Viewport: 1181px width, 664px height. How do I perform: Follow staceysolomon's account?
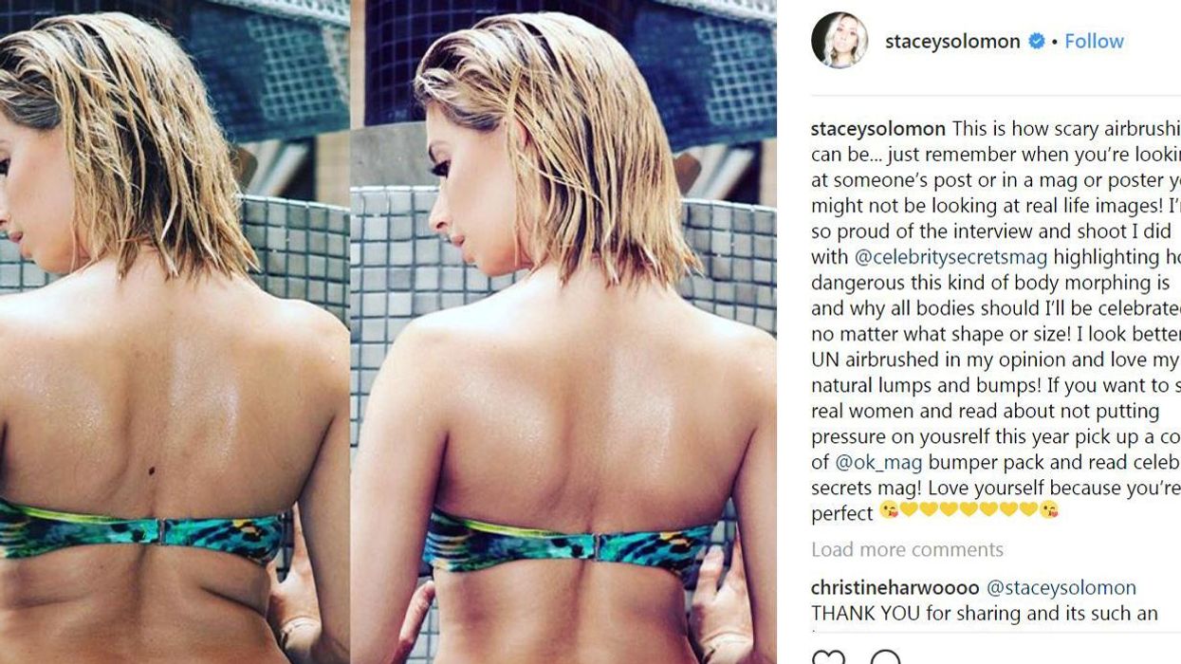tap(1094, 41)
